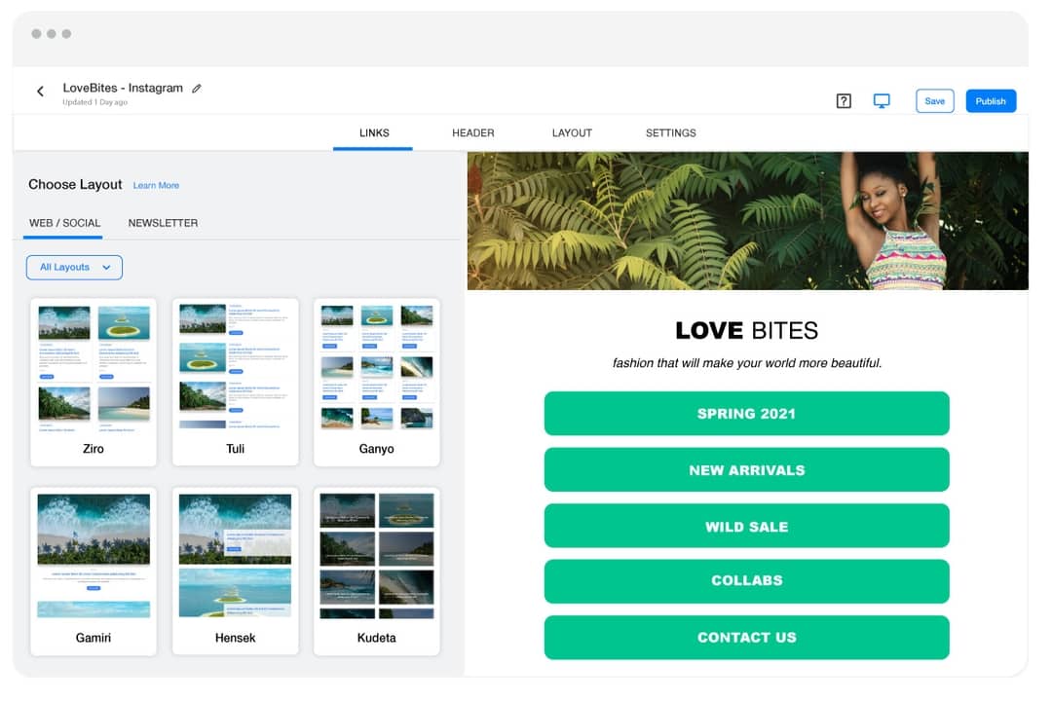
Task: Switch to the HEADER tab
Action: (472, 133)
